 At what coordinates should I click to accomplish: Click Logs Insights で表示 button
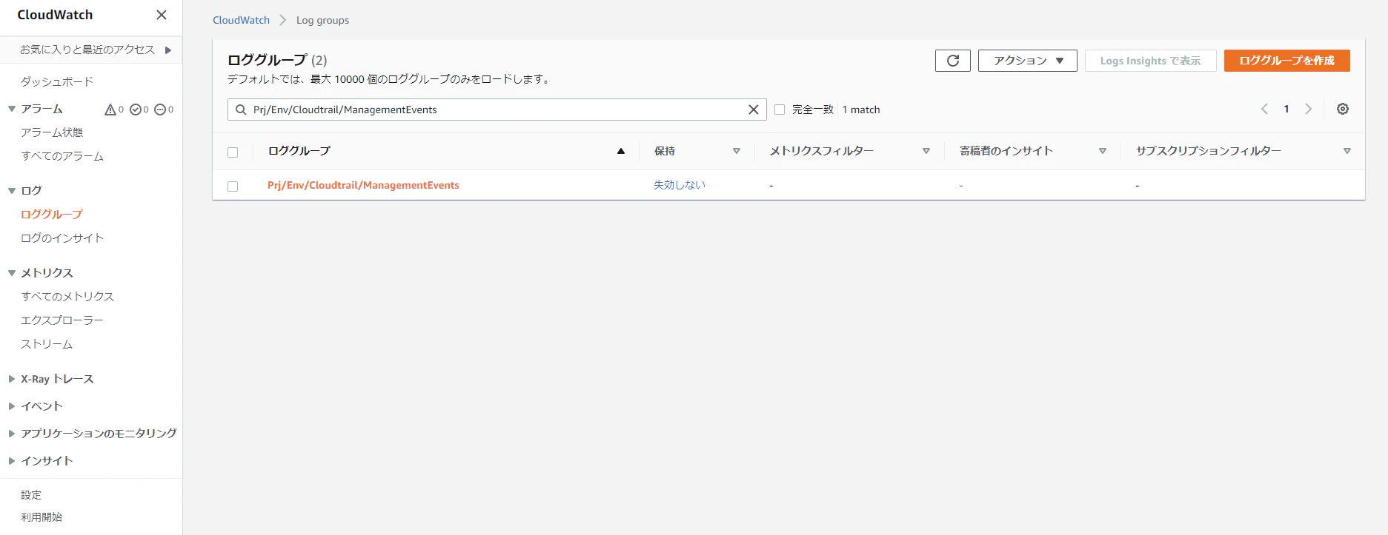point(1151,61)
